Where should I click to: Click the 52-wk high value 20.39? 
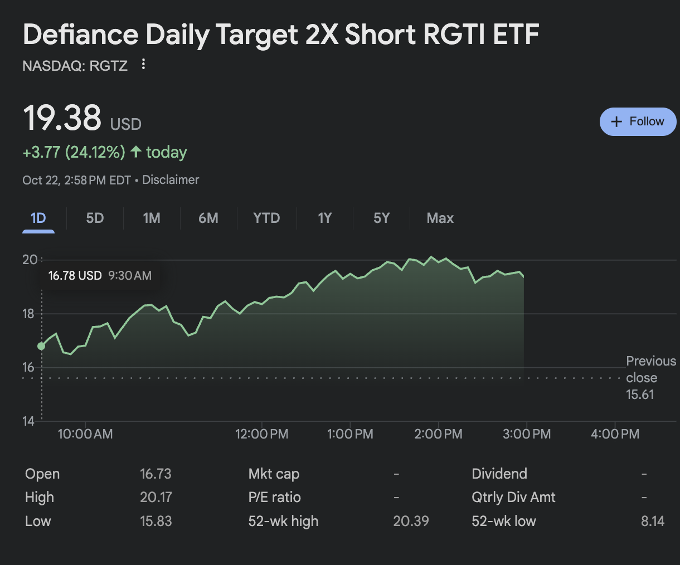coord(411,521)
